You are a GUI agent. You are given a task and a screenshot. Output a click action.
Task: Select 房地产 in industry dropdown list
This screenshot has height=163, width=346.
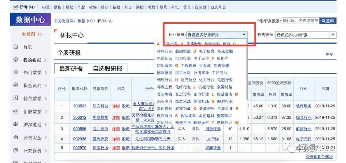223,58
